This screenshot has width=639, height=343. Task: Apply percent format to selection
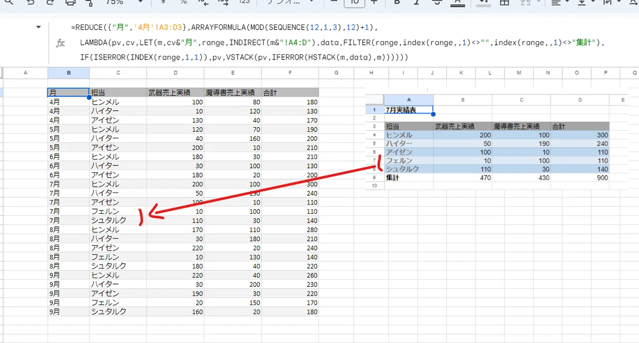183,3
